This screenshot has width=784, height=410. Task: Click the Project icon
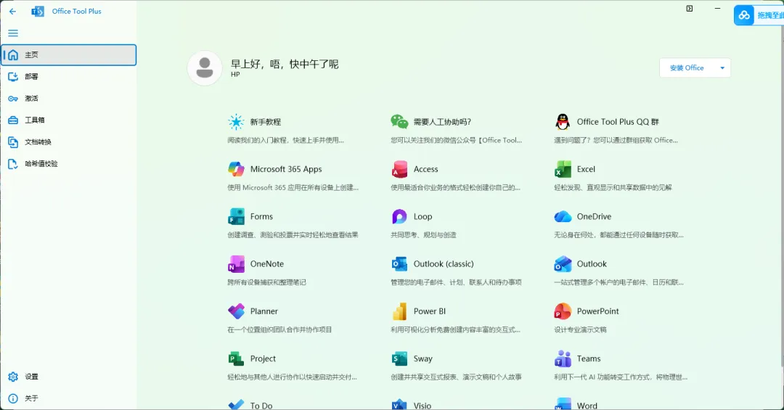tap(236, 358)
